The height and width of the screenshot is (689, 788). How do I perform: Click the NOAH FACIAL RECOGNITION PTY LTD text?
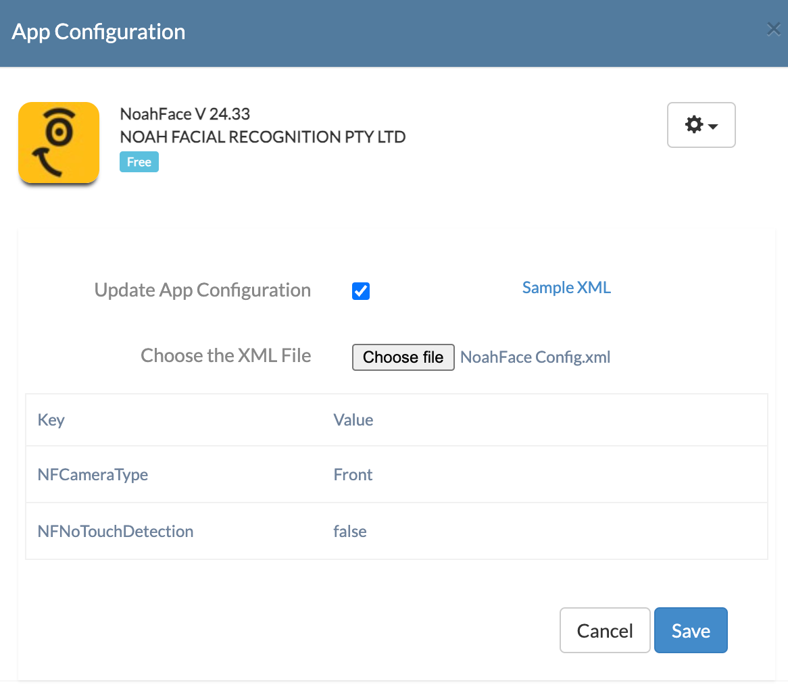tap(263, 136)
